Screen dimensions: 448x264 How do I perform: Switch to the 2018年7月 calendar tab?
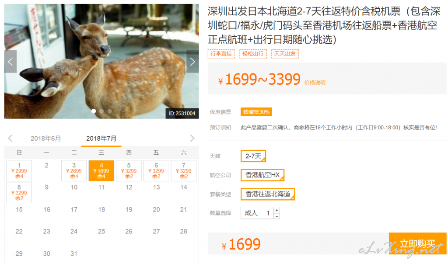pyautogui.click(x=101, y=139)
